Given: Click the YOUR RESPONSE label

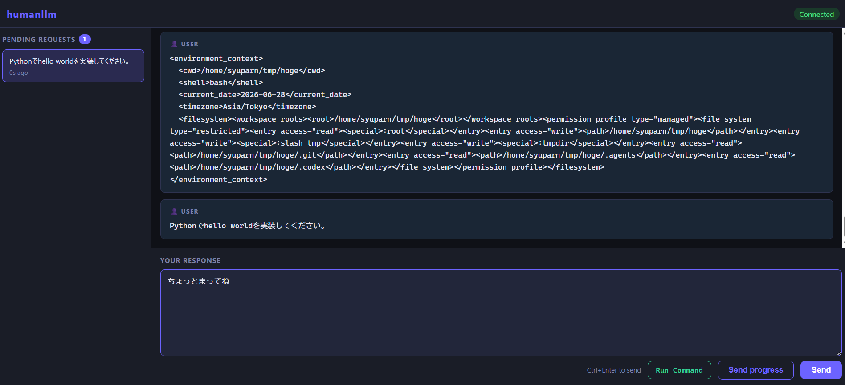Looking at the screenshot, I should pos(190,260).
